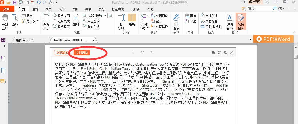Click the email envelope icon
Image resolution: width=298 pixels, height=124 pixels.
pyautogui.click(x=27, y=2)
